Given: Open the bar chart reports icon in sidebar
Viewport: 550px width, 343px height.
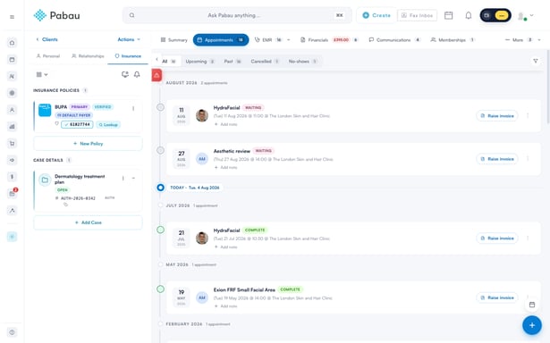Looking at the screenshot, I should click(x=12, y=127).
